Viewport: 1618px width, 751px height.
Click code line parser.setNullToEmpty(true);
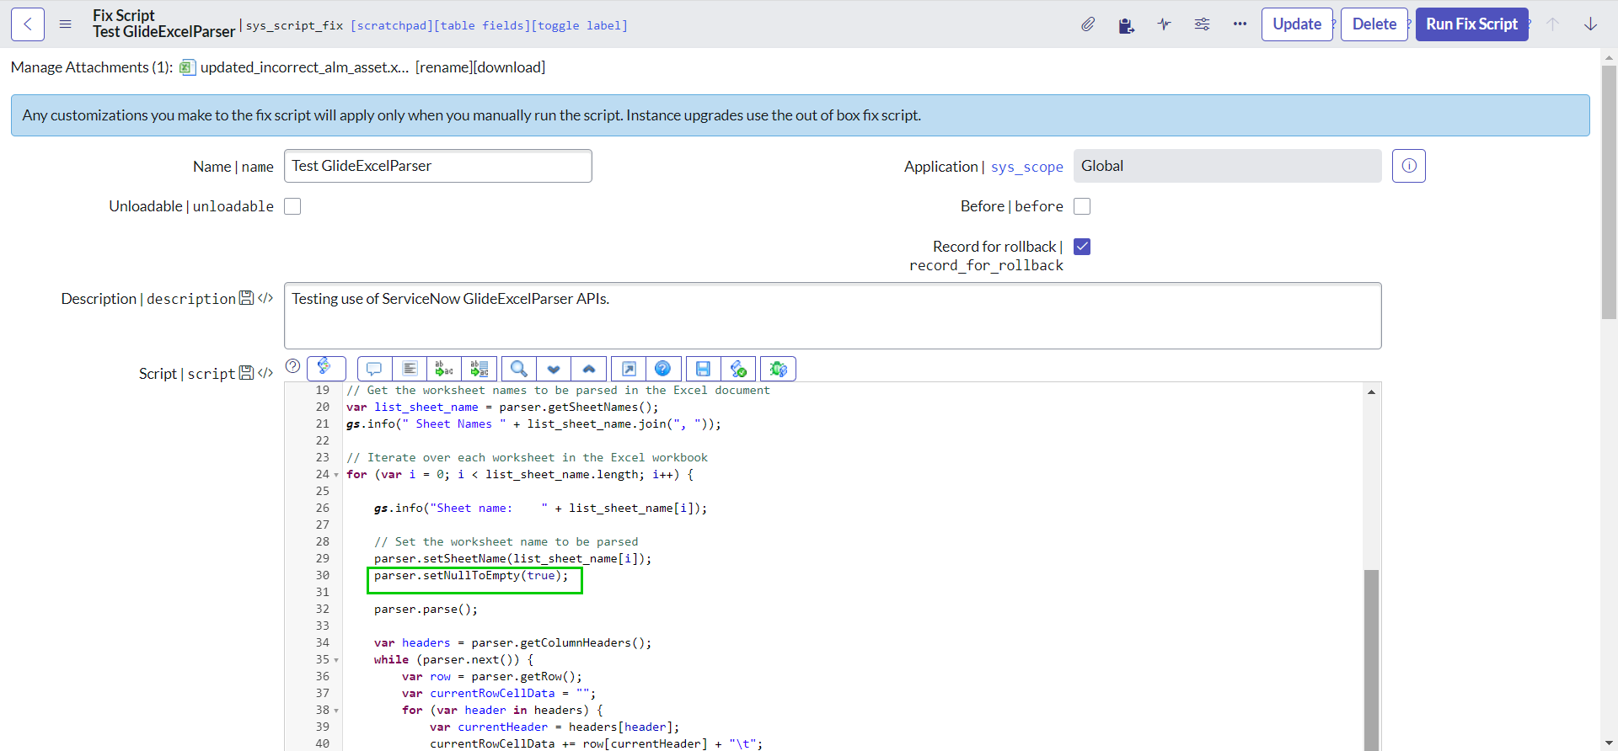(471, 576)
